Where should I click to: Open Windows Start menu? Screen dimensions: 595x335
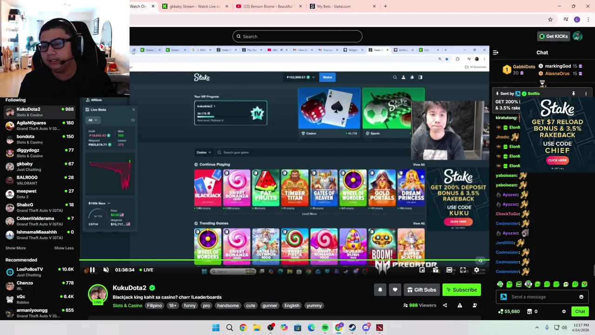click(x=216, y=328)
